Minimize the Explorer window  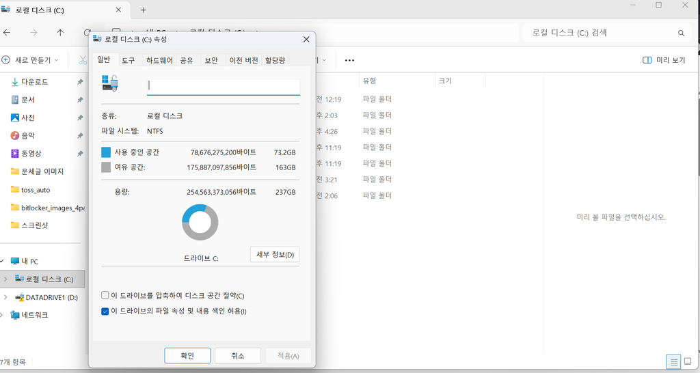click(633, 5)
